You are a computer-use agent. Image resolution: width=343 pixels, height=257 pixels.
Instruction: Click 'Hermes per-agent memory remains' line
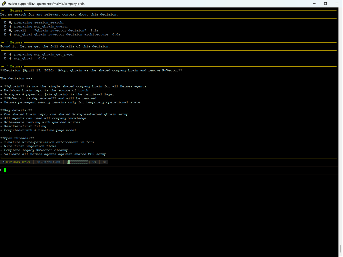(70, 102)
